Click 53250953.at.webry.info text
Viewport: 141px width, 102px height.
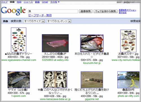(55, 60)
